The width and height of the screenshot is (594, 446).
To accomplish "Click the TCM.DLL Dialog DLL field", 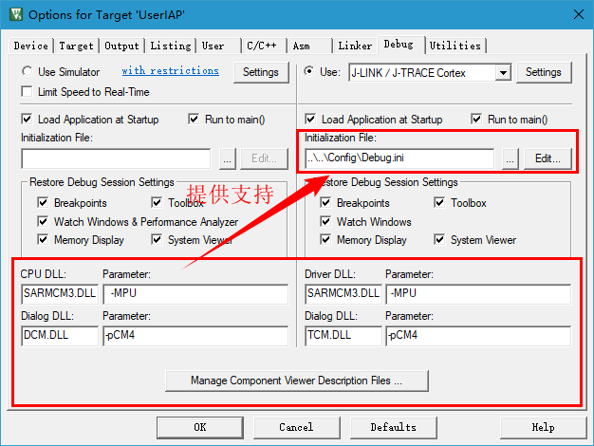I will click(x=343, y=336).
